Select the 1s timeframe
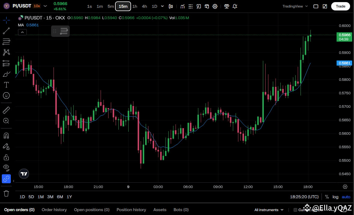 point(90,6)
